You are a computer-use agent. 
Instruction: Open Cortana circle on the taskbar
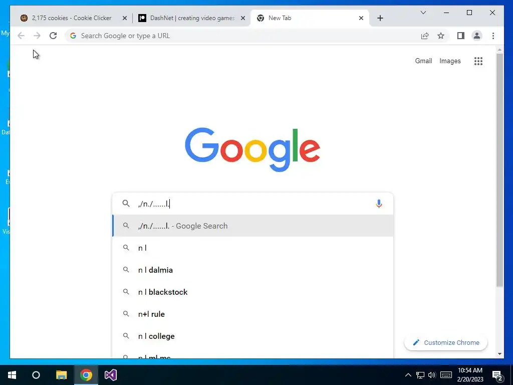(x=36, y=375)
